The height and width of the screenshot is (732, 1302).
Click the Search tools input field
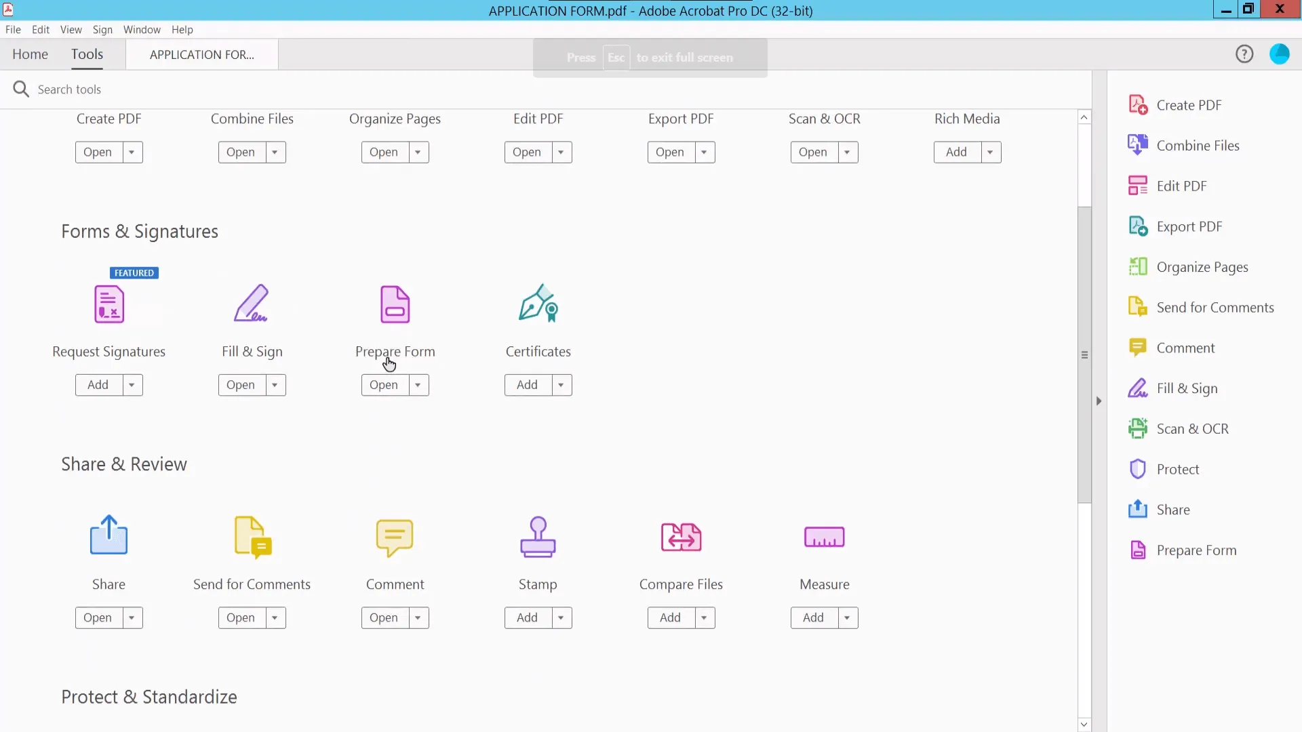click(69, 89)
